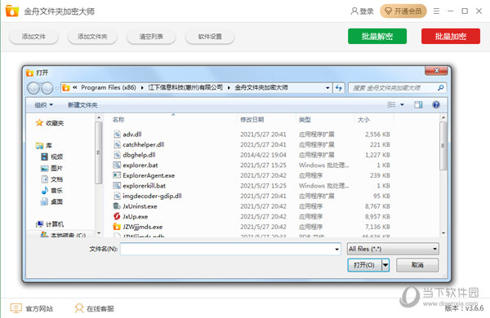
Task: Open 官方网站 link
Action: coord(32,308)
